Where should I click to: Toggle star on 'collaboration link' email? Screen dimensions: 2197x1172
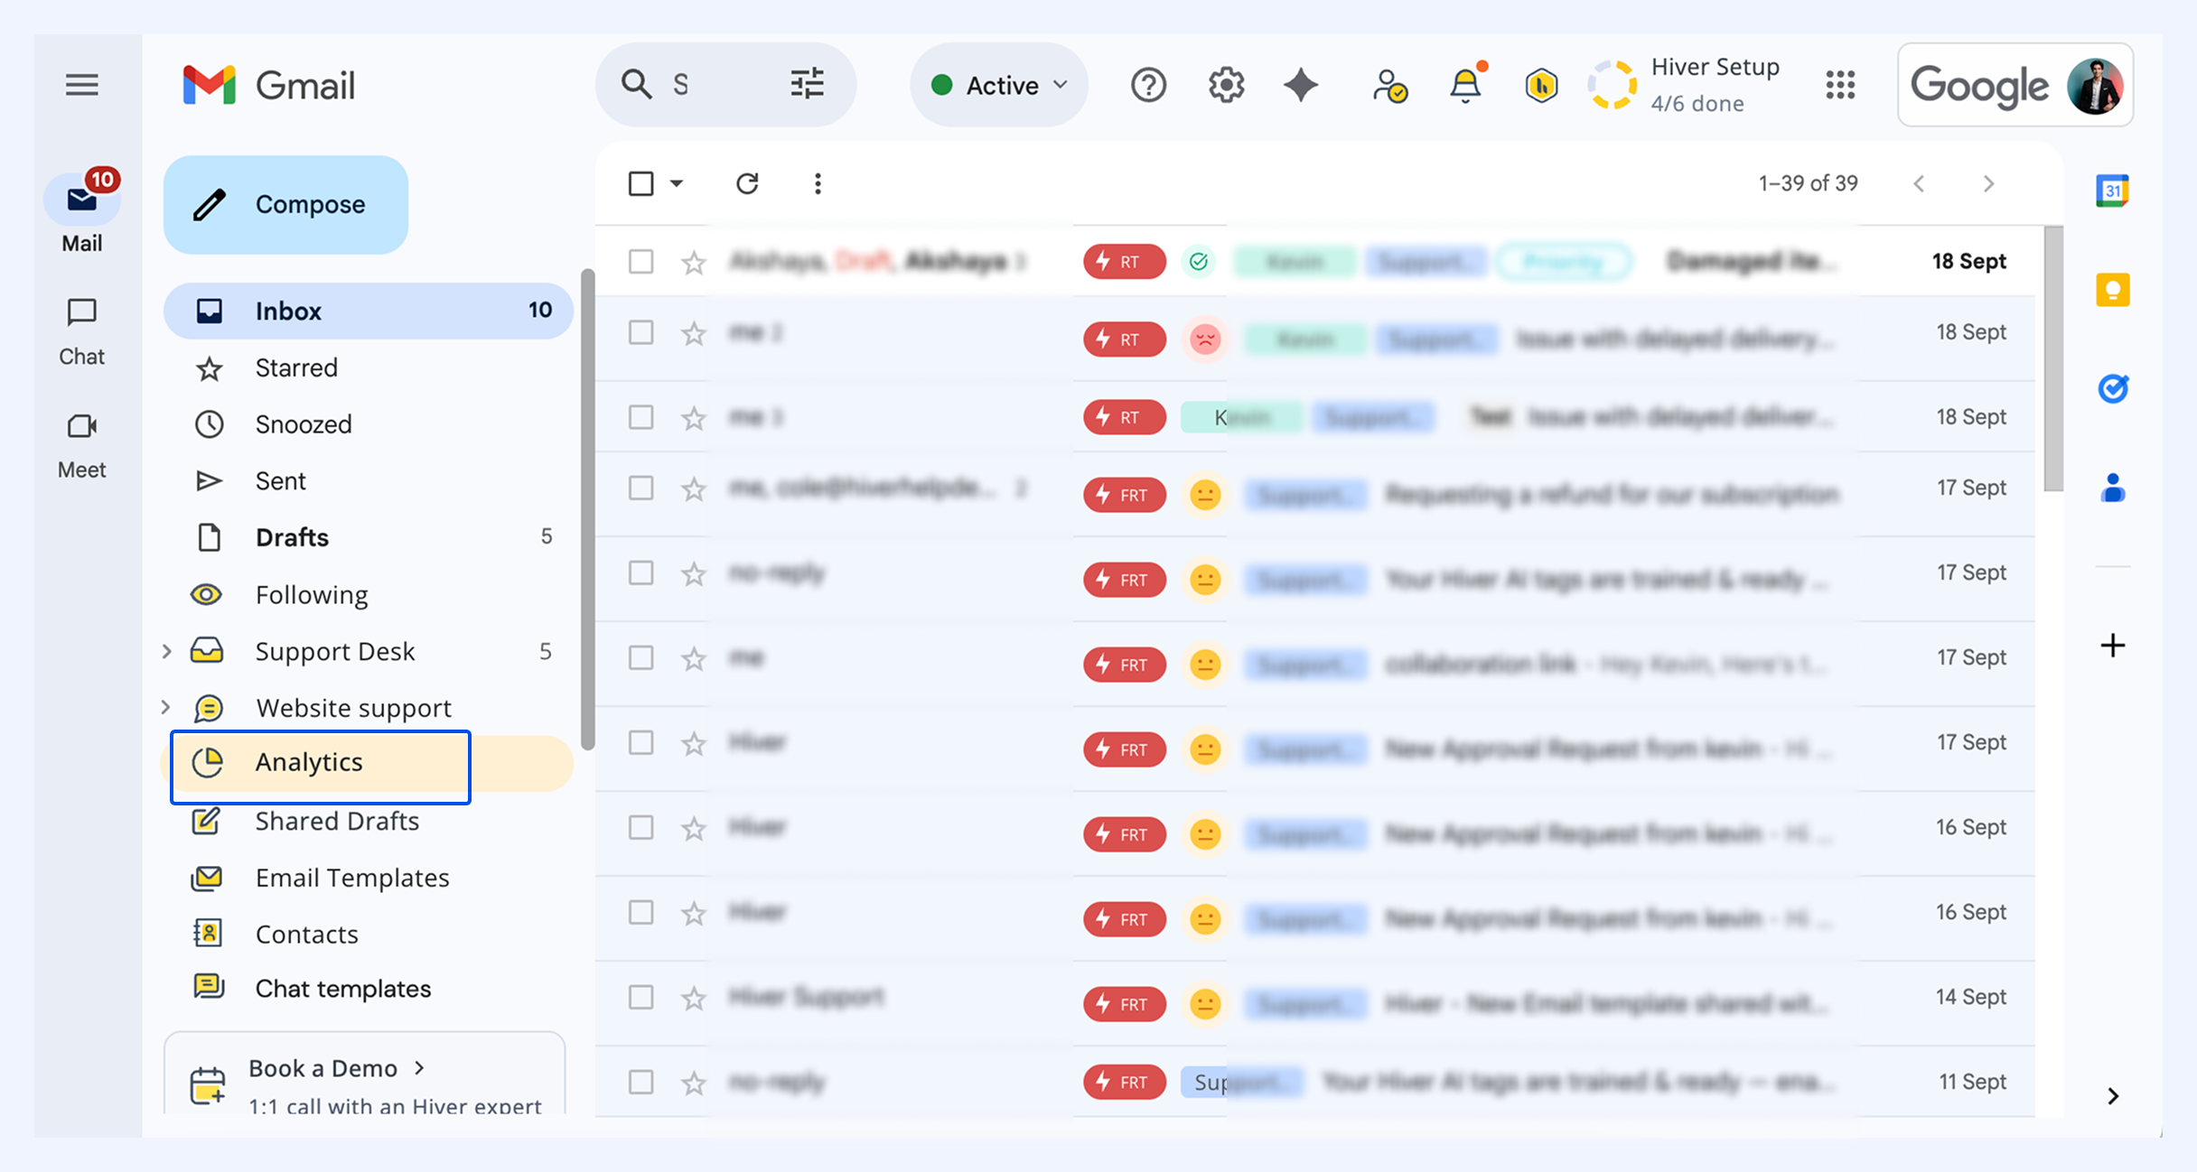693,658
